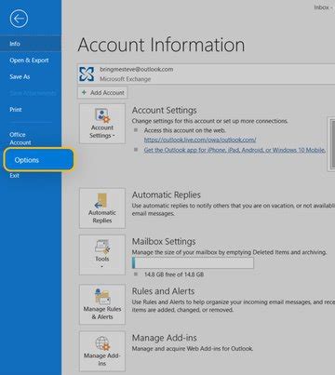335x375 pixels.
Task: Click the Mailbox Settings section heading
Action: (x=164, y=242)
